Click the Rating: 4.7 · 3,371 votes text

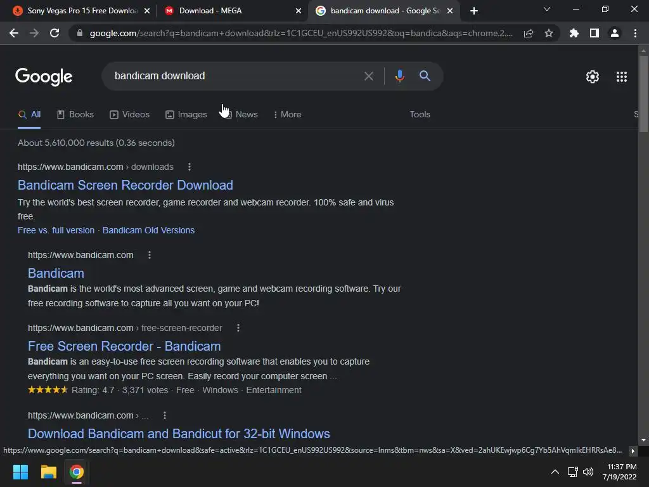point(120,390)
